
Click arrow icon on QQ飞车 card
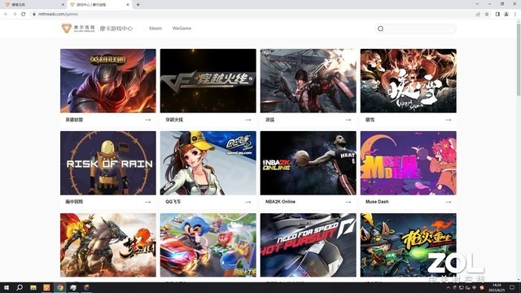coord(247,202)
